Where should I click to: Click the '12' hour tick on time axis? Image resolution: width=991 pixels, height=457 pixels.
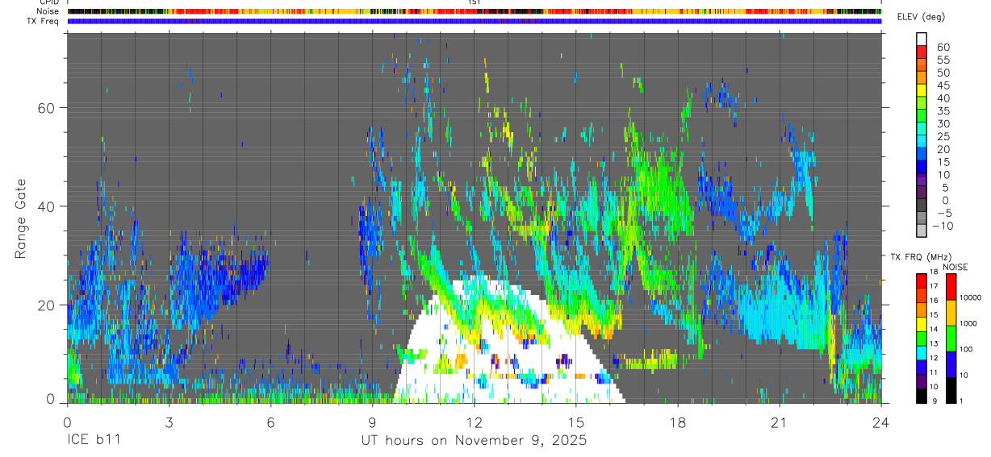(475, 423)
